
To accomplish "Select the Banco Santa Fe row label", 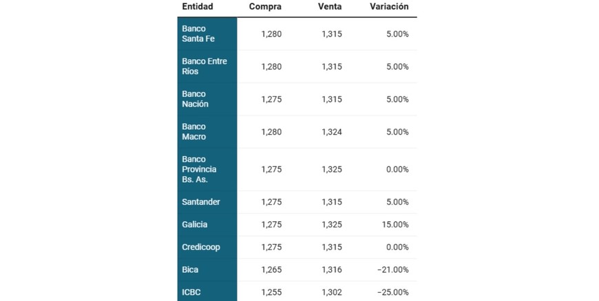I will [198, 34].
